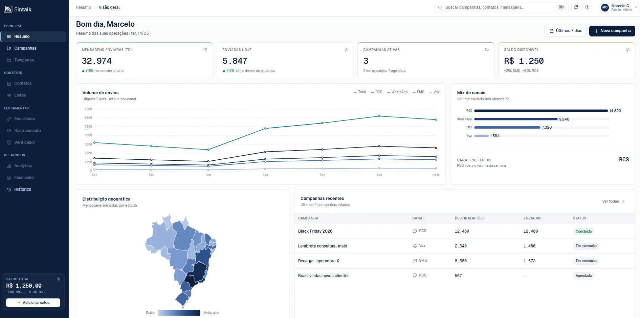Click the WhatsApp bar in Mix de canais
640x318 pixels.
tap(516, 119)
